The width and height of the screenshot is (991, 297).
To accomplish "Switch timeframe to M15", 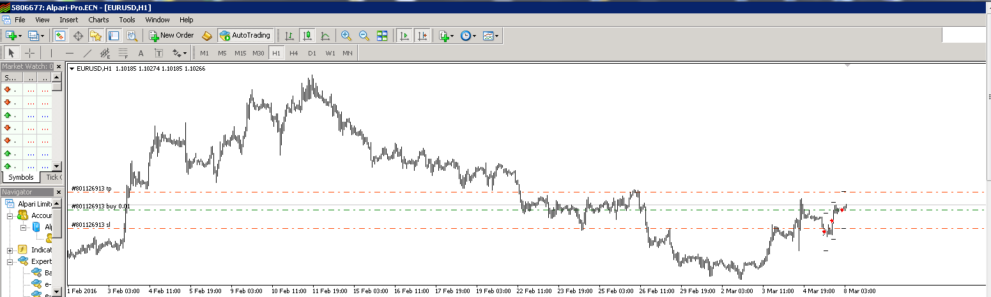I will pos(240,53).
